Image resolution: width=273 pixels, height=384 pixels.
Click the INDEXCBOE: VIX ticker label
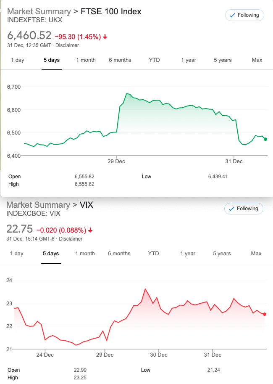[x=33, y=214]
